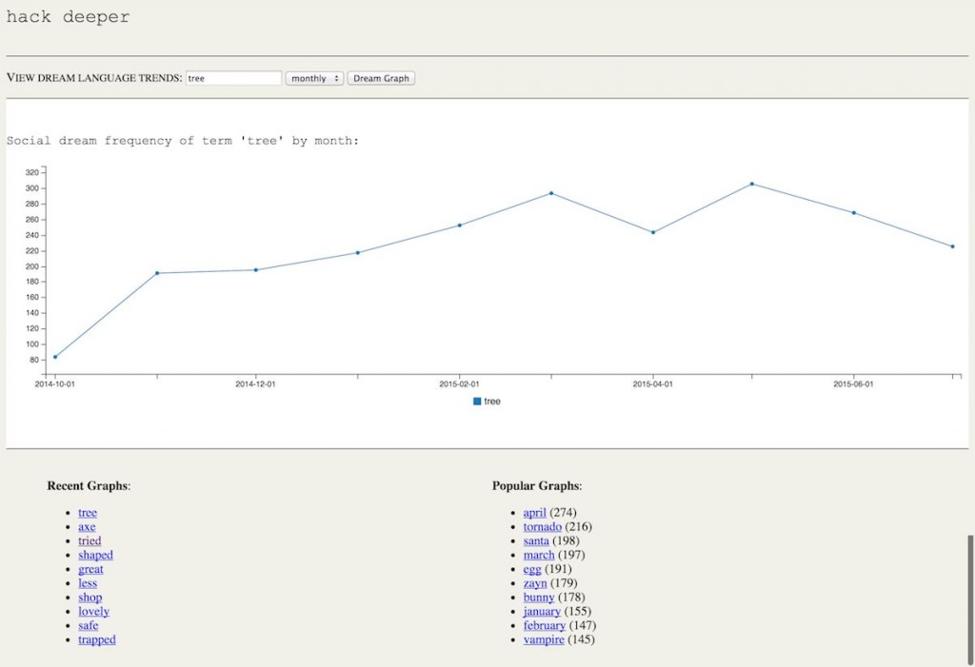Click the "hack deeper" page title
The width and height of the screenshot is (975, 667).
68,16
